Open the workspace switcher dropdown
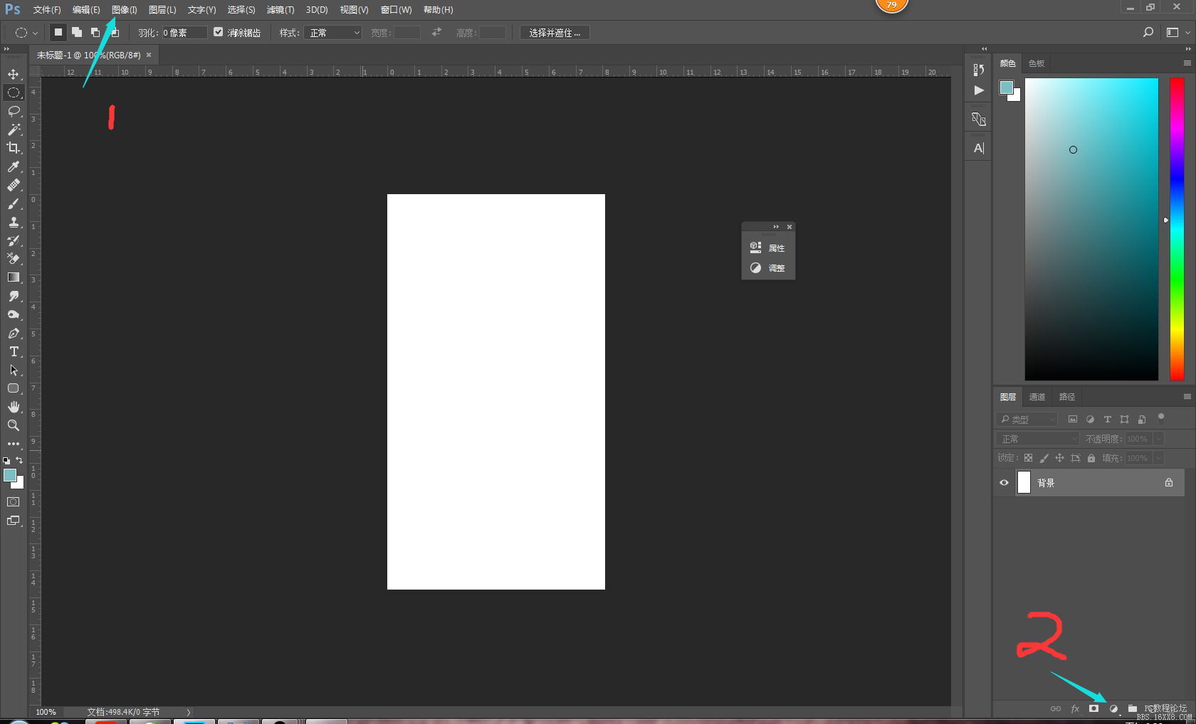This screenshot has height=724, width=1196. pos(1178,33)
